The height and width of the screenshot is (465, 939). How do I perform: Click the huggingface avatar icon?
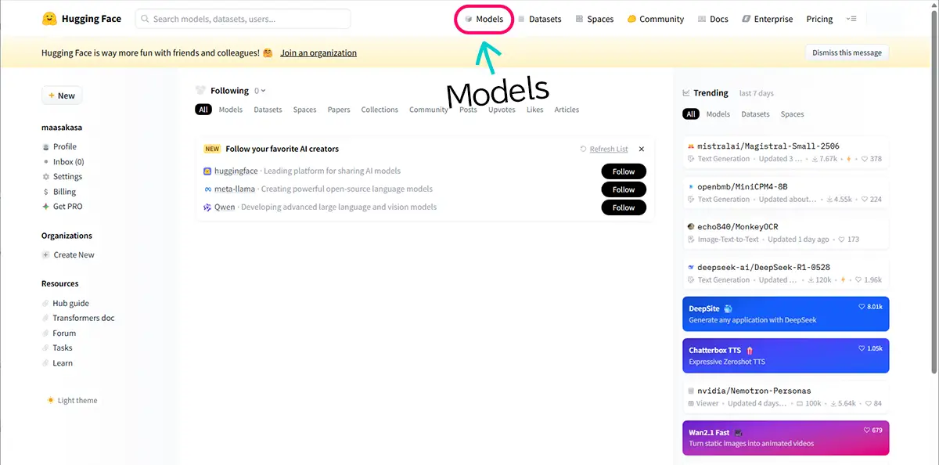pos(207,171)
